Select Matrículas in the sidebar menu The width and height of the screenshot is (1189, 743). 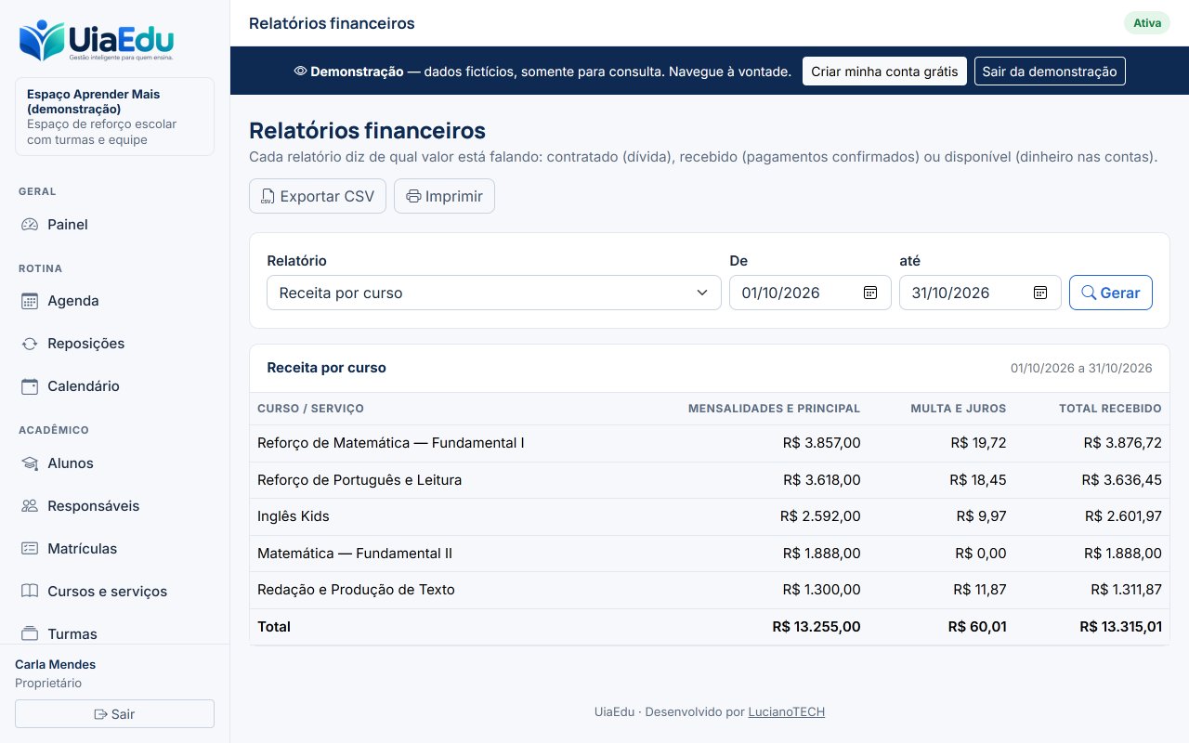(114, 549)
